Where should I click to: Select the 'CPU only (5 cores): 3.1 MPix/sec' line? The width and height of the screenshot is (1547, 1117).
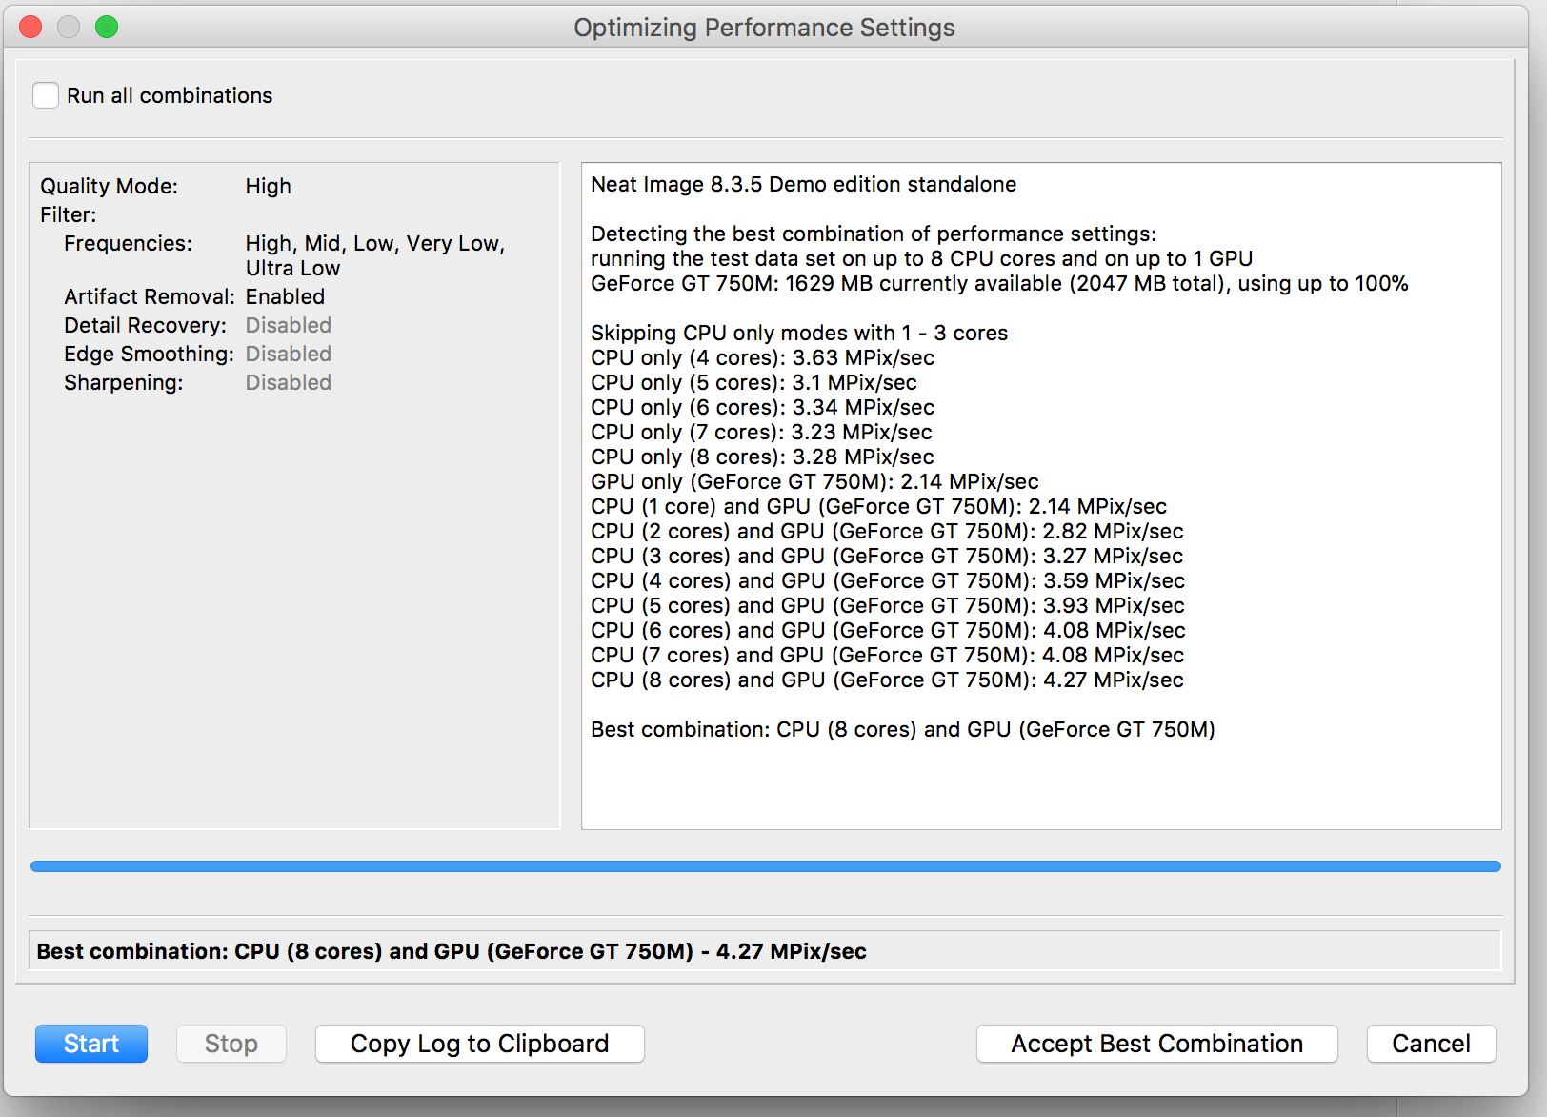tap(753, 382)
